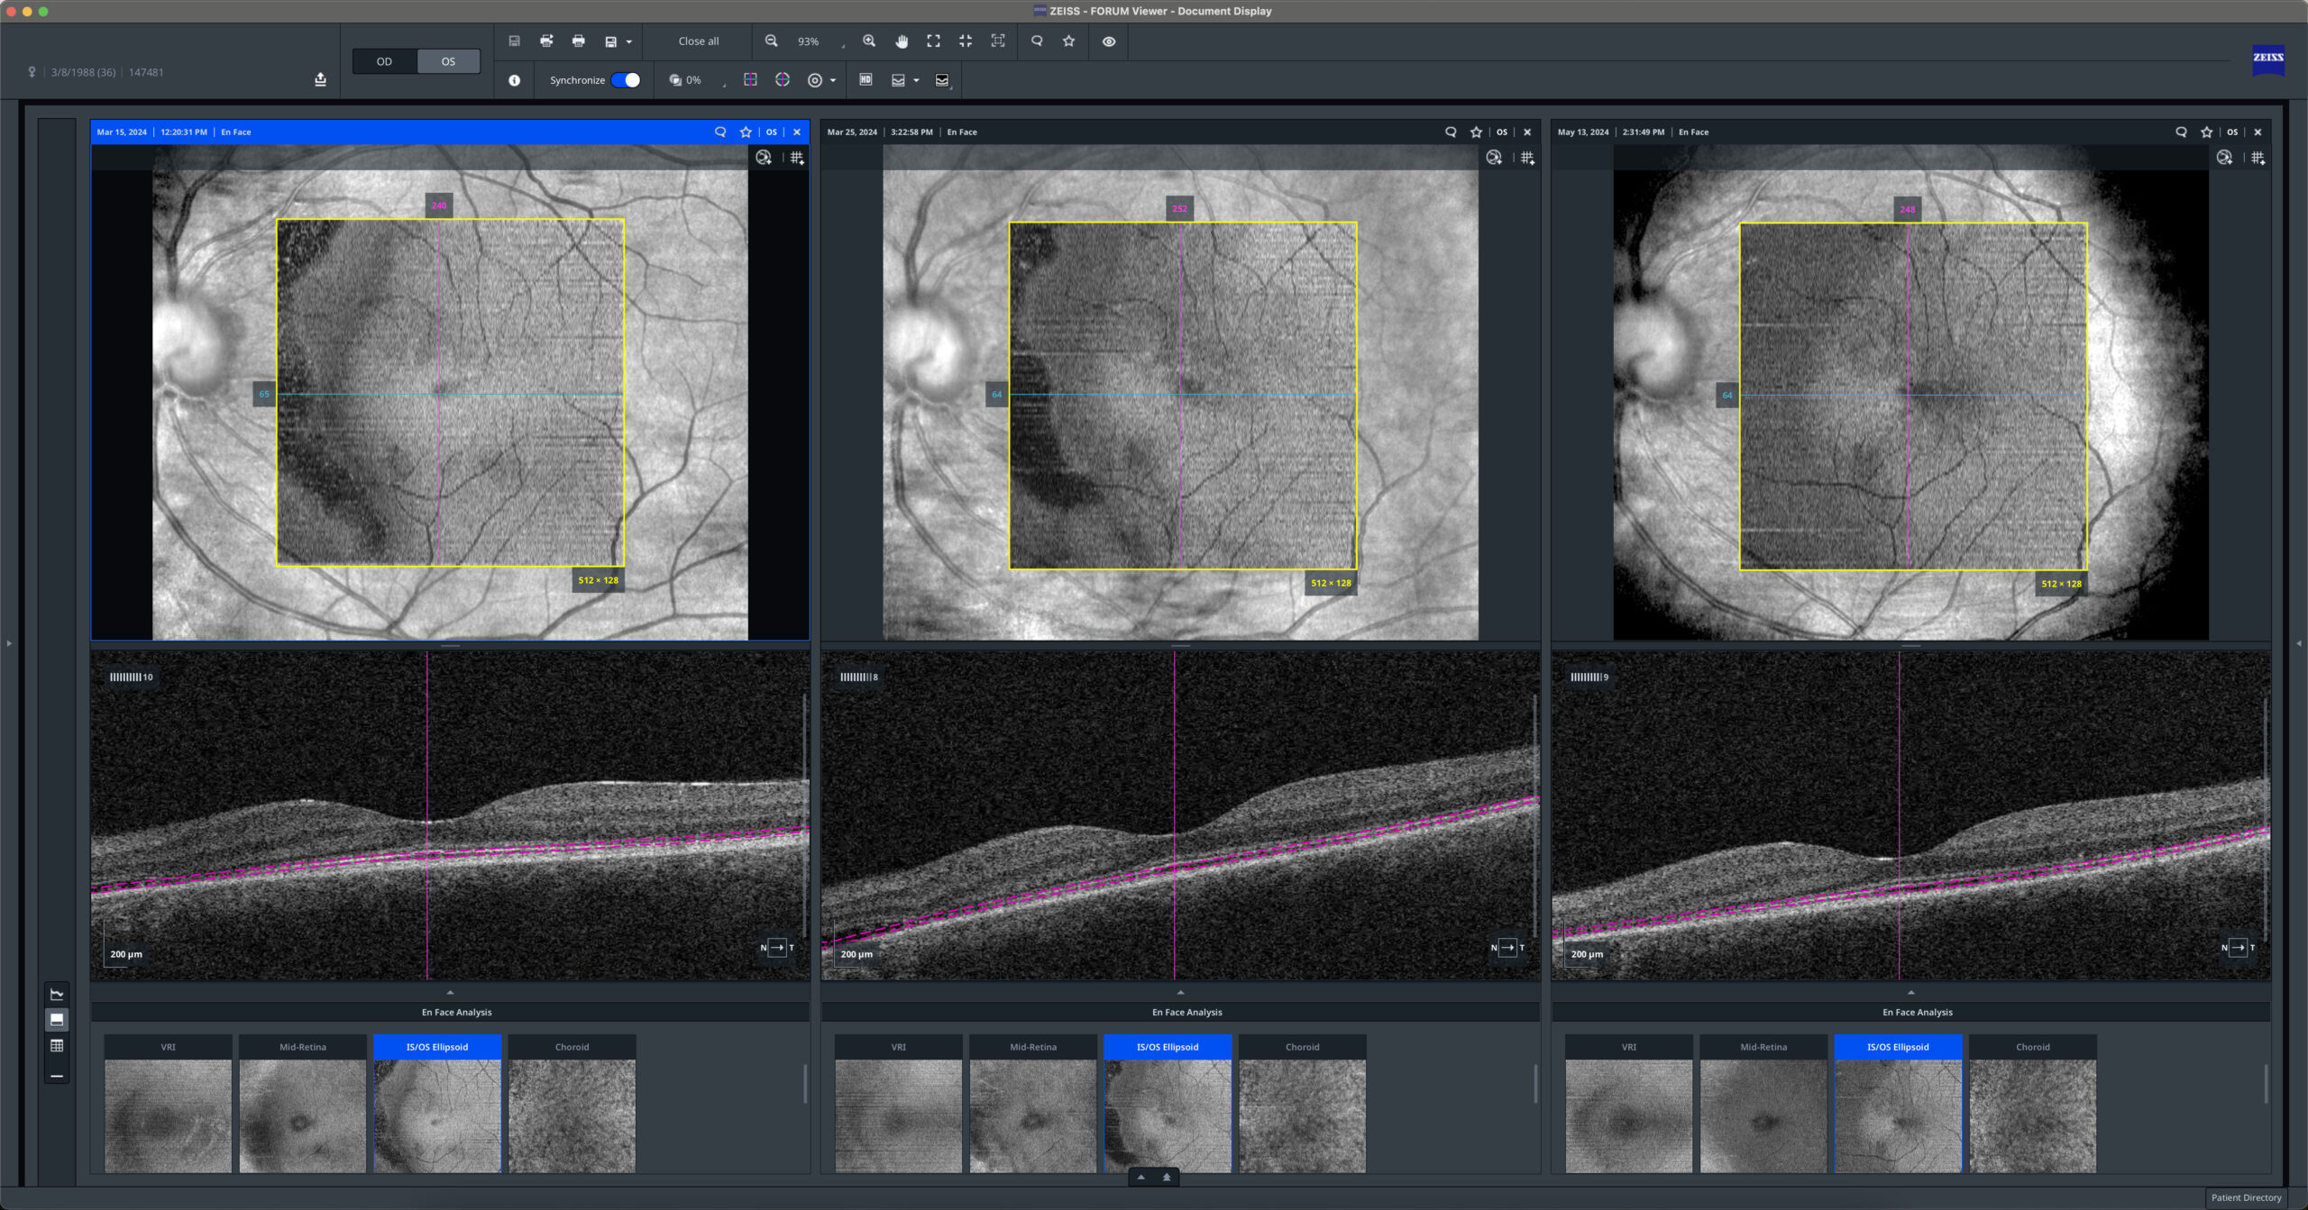Toggle the eye visibility icon in toolbar
Screen dimensions: 2308x1210
[1109, 41]
